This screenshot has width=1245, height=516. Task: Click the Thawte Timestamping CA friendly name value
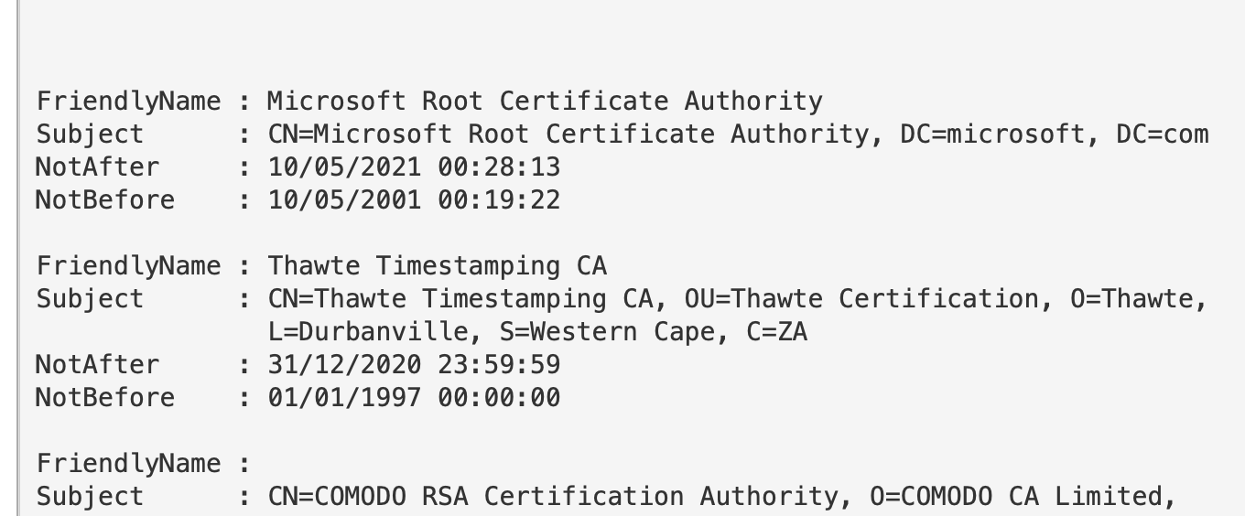pyautogui.click(x=437, y=266)
